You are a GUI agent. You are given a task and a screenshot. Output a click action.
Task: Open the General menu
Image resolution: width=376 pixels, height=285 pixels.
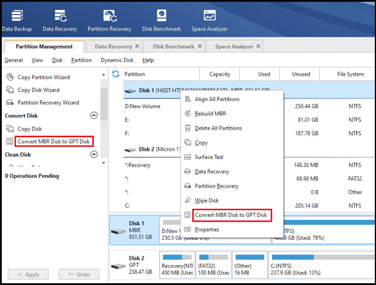(x=14, y=60)
